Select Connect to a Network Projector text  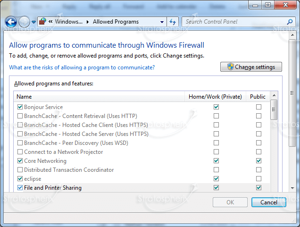click(64, 152)
